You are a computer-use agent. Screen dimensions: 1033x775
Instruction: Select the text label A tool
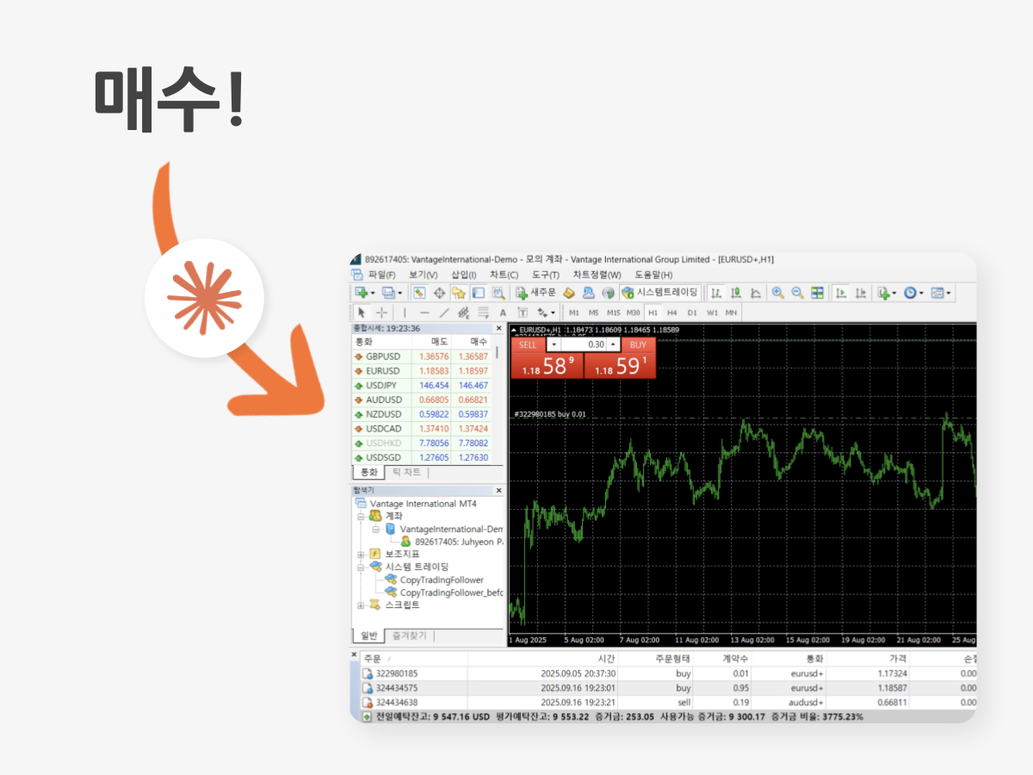click(x=503, y=313)
